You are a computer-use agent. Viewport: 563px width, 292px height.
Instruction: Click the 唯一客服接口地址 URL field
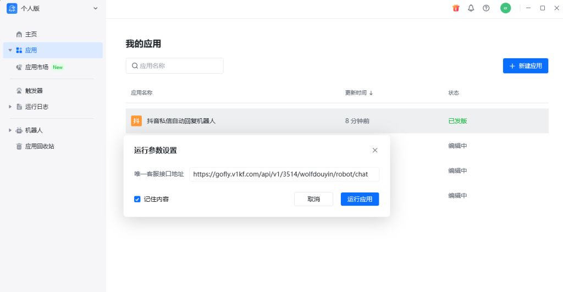[x=284, y=174]
